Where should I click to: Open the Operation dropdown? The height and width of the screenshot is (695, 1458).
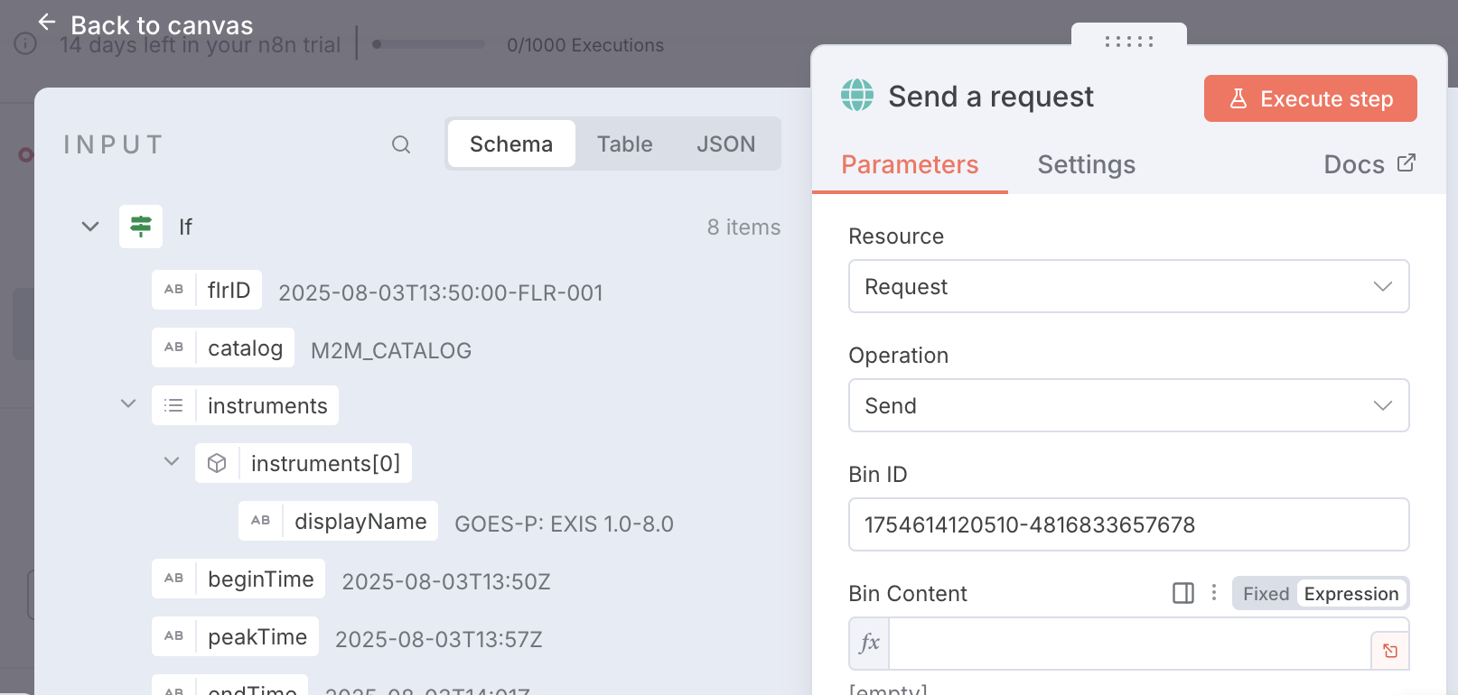coord(1129,405)
